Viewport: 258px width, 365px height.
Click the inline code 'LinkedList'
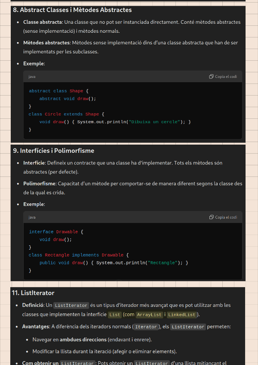tap(181, 315)
